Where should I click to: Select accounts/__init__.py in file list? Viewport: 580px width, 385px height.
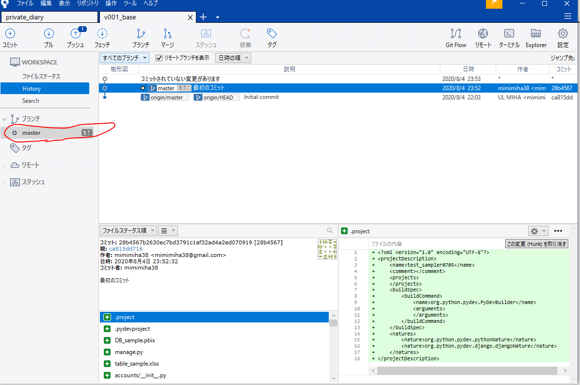pyautogui.click(x=214, y=375)
